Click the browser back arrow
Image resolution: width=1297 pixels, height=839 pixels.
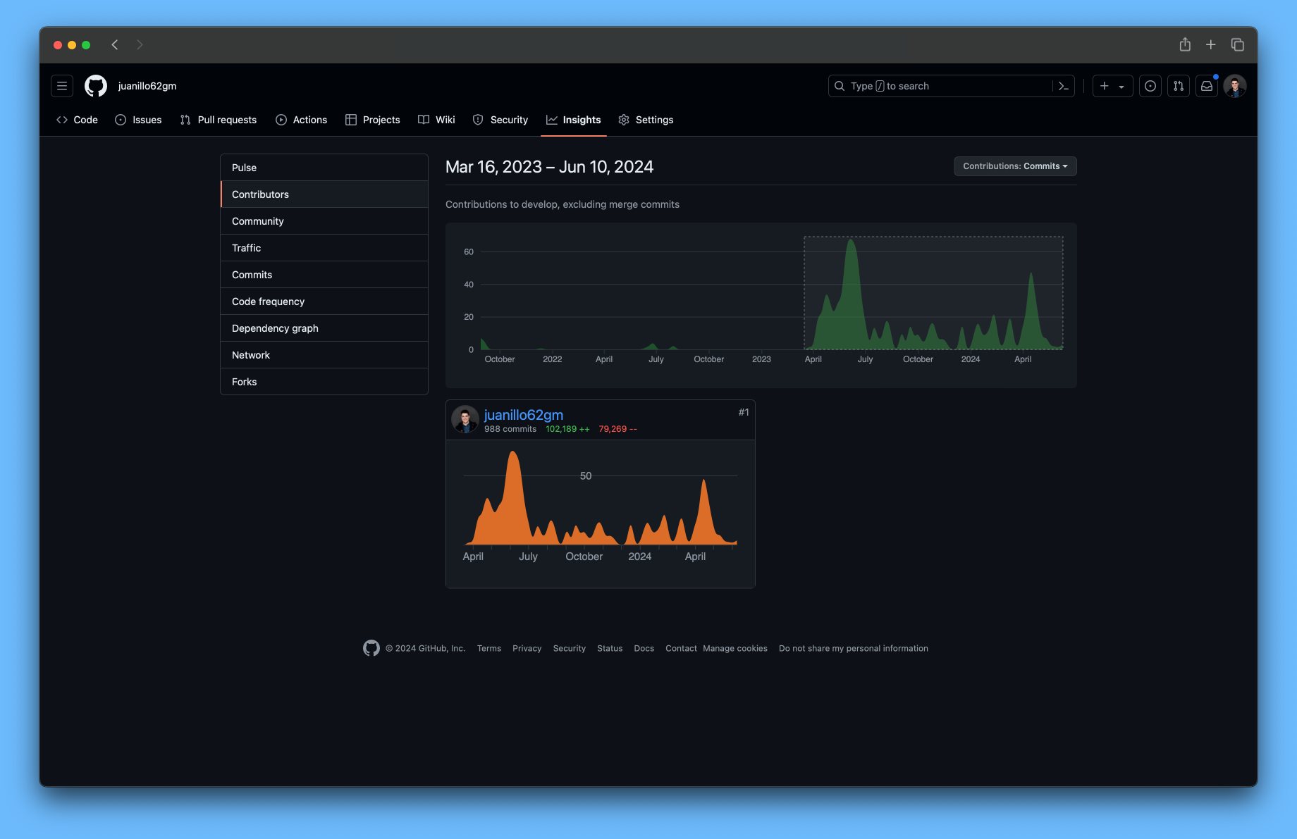pos(114,44)
